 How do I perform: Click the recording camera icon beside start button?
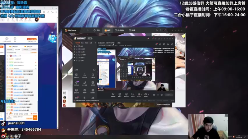pyautogui.click(x=154, y=95)
